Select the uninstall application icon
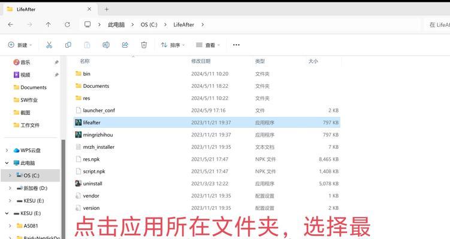 coord(78,183)
